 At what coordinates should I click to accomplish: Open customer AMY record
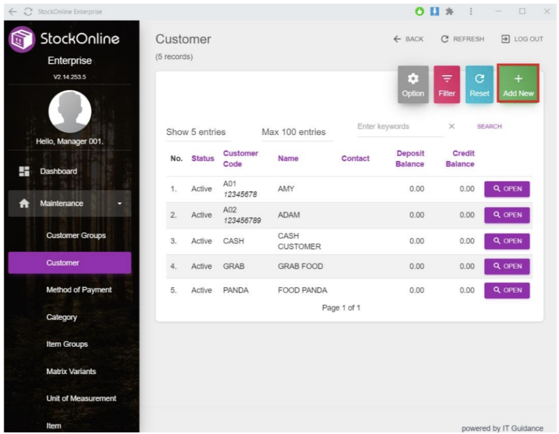(x=507, y=189)
